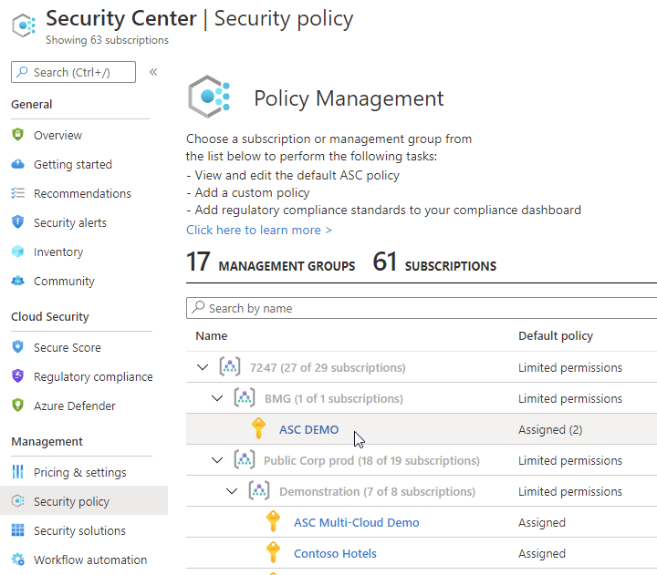
Task: Click the Security alerts shield icon
Action: point(17,222)
